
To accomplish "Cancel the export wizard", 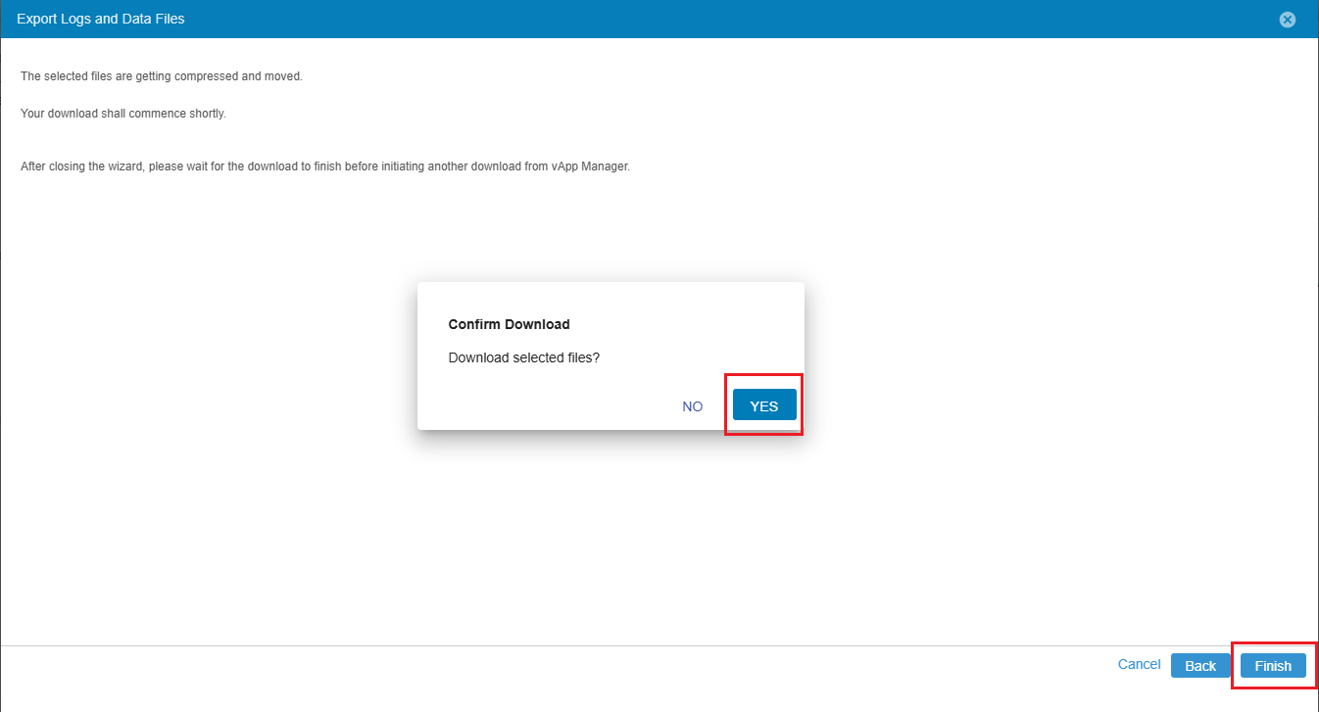I will (x=1139, y=664).
